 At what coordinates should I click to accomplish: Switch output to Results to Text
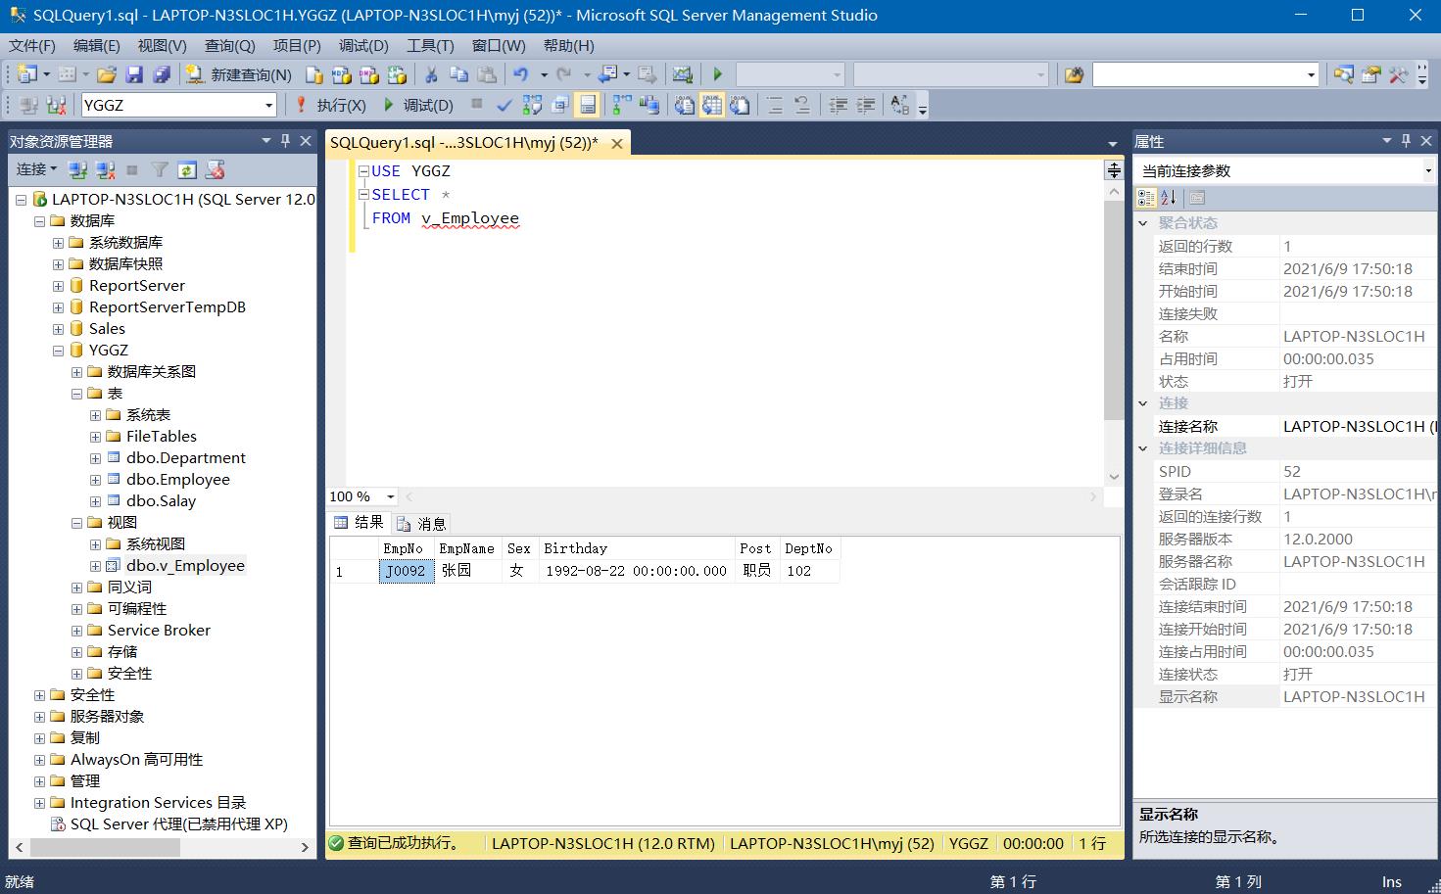click(x=685, y=105)
